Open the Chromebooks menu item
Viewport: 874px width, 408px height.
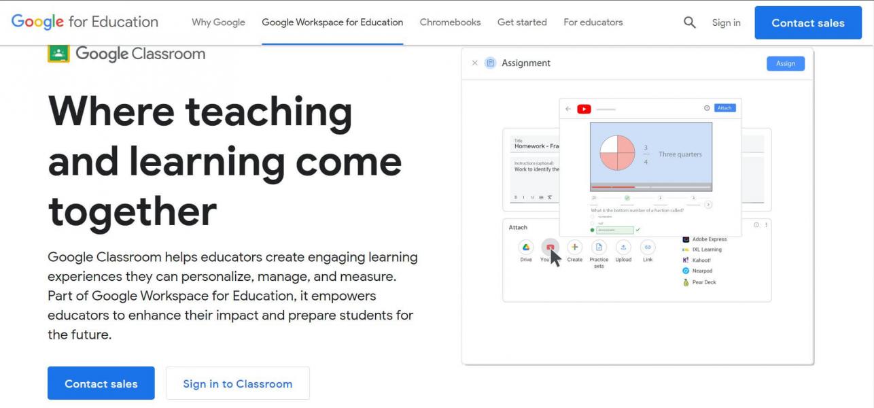(x=449, y=22)
